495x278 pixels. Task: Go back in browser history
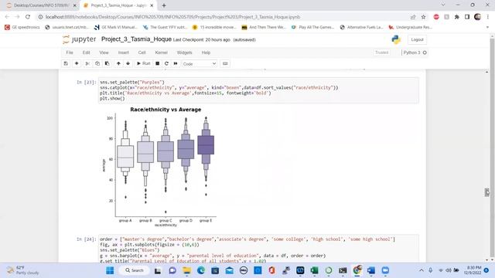7,17
